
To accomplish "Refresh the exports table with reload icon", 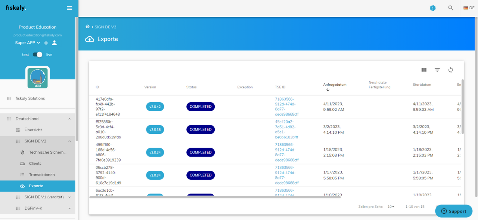I will pos(451,70).
